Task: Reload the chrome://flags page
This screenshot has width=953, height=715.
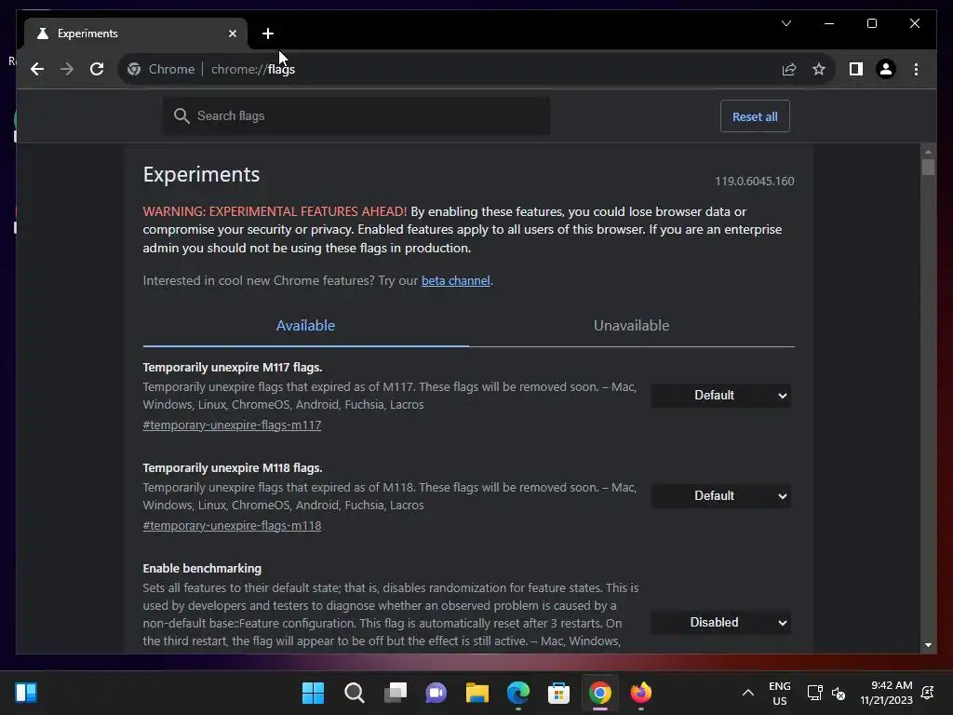Action: click(97, 69)
